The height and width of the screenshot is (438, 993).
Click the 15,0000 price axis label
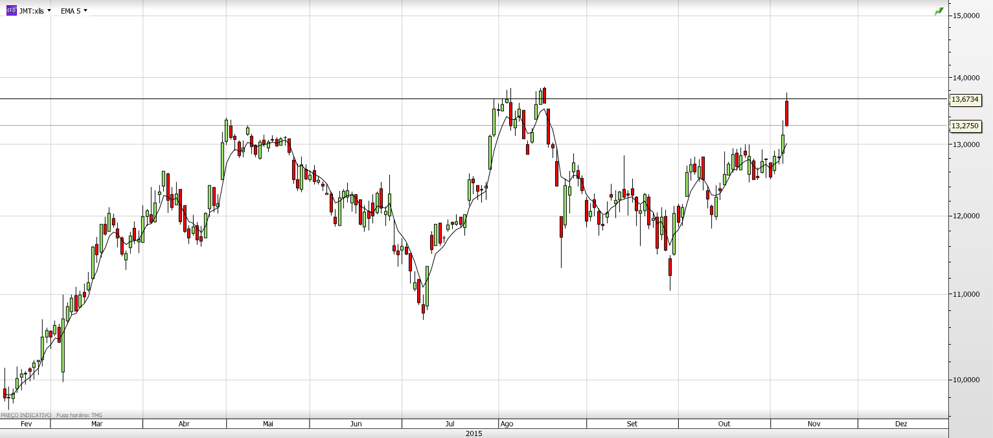(966, 16)
